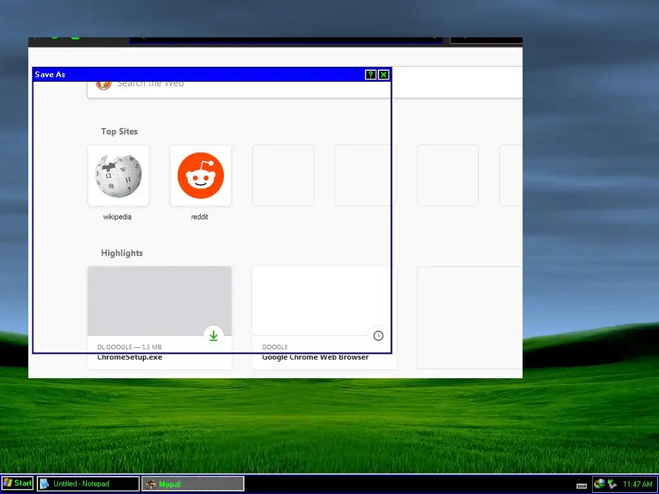Open the Start menu
659x494 pixels.
(17, 484)
